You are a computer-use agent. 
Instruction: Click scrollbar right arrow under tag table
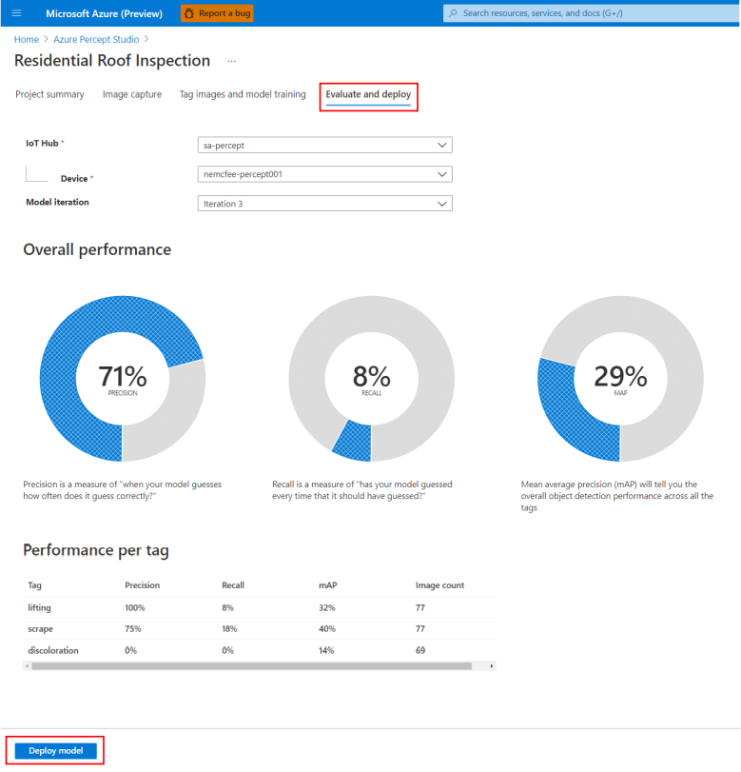pos(492,666)
